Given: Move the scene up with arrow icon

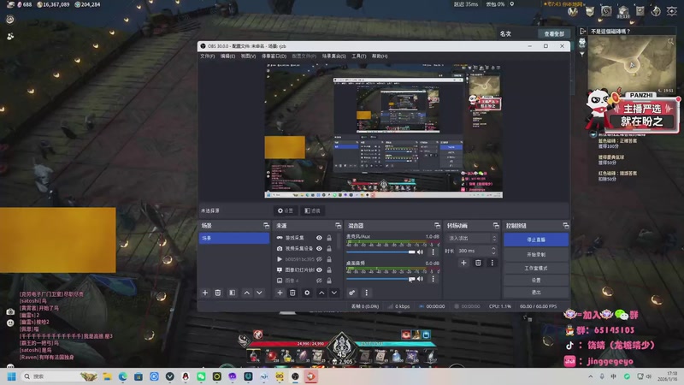Looking at the screenshot, I should (247, 293).
